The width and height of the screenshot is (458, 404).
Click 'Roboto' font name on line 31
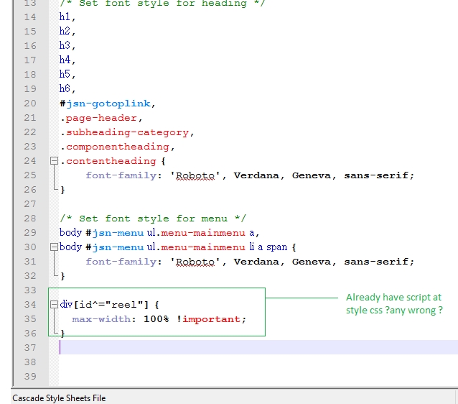point(195,262)
